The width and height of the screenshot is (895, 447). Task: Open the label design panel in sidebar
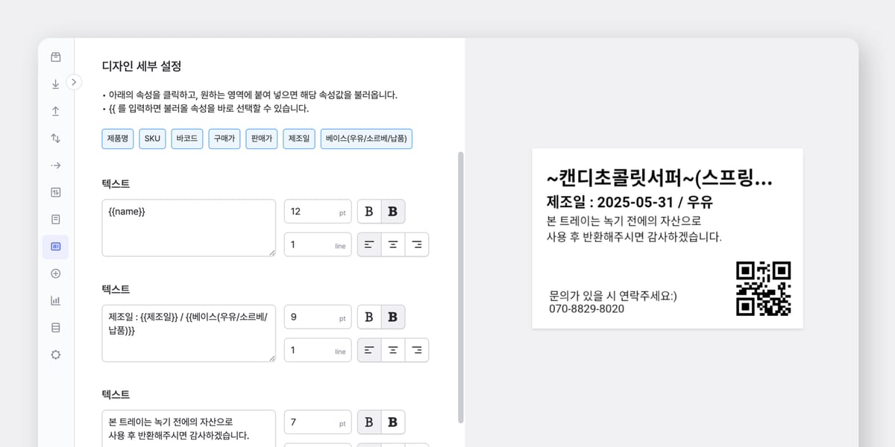pyautogui.click(x=55, y=246)
